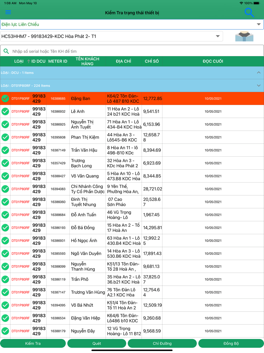Select reading value 28,721.02
This screenshot has height=353, width=264.
pos(153,189)
